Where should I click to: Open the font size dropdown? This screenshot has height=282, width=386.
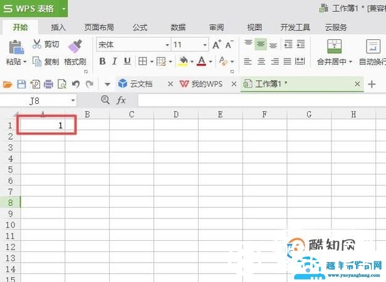point(205,45)
